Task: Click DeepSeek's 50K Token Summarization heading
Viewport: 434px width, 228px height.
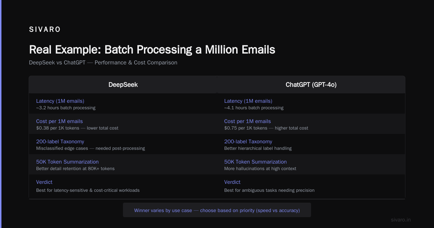Action: [x=67, y=162]
